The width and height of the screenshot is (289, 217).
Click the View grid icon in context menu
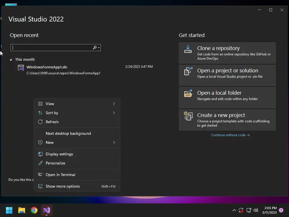pyautogui.click(x=40, y=104)
